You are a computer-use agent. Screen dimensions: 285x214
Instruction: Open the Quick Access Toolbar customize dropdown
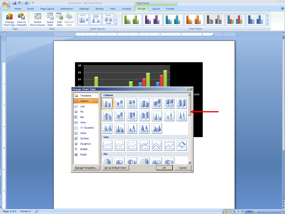coord(33,3)
